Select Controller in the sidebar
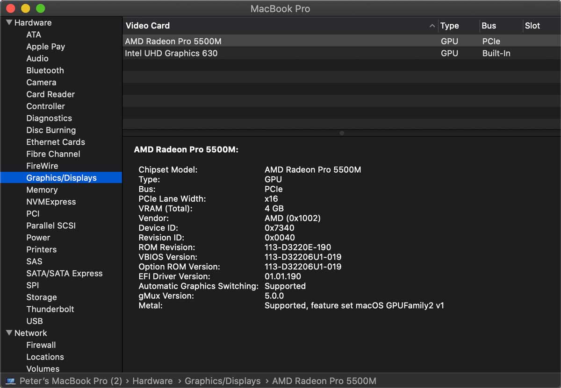This screenshot has height=388, width=561. pos(46,106)
